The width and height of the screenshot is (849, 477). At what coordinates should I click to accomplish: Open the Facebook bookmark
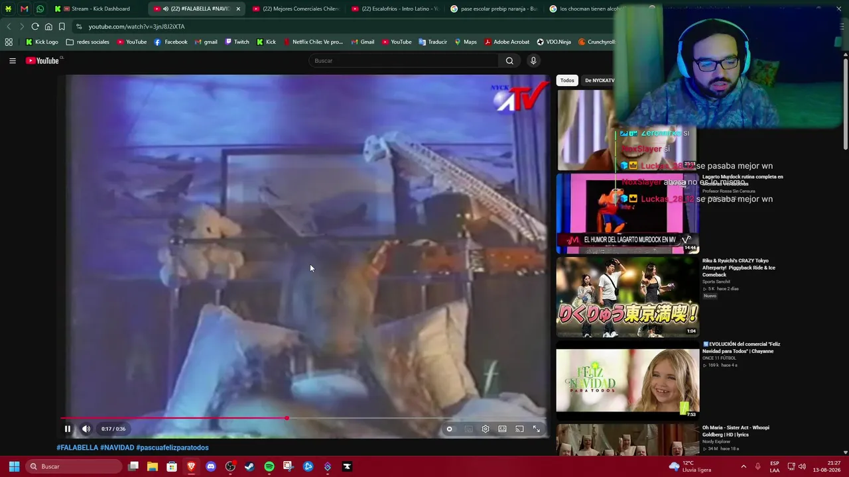(x=170, y=42)
